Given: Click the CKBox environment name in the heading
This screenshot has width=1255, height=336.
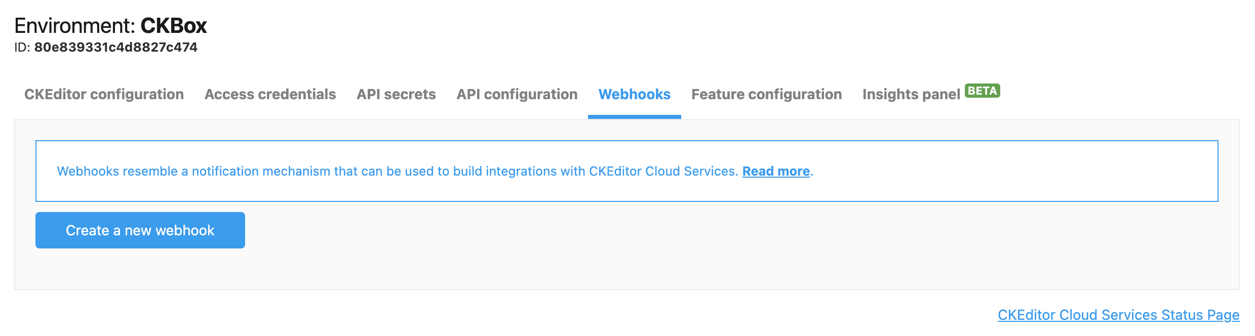Looking at the screenshot, I should coord(174,26).
